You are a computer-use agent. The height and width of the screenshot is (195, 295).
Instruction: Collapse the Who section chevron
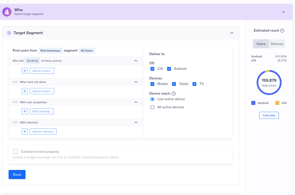tap(284, 12)
